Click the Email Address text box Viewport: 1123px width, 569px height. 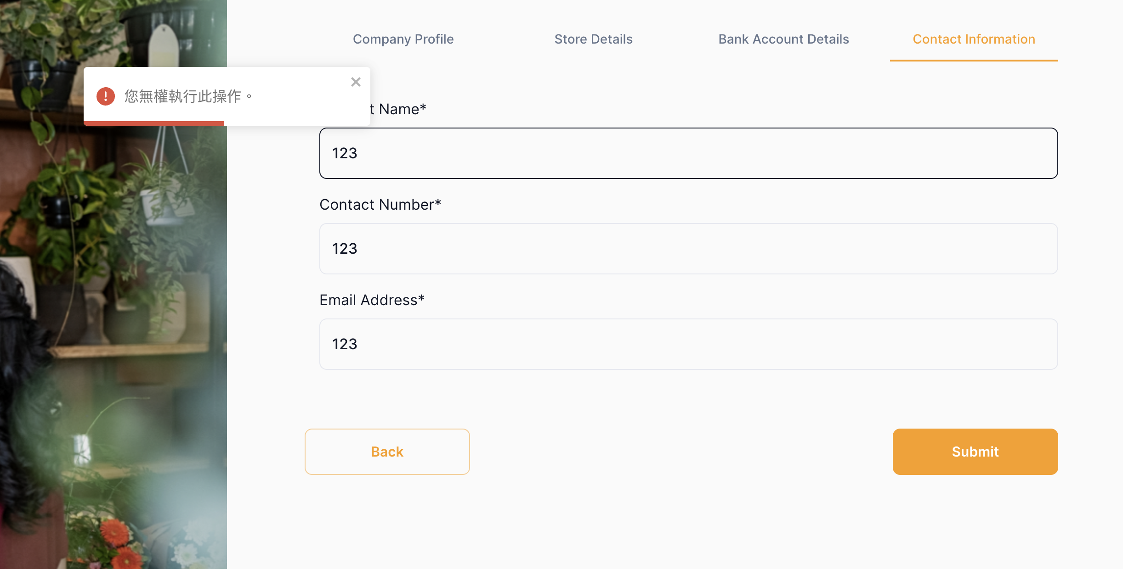click(688, 344)
